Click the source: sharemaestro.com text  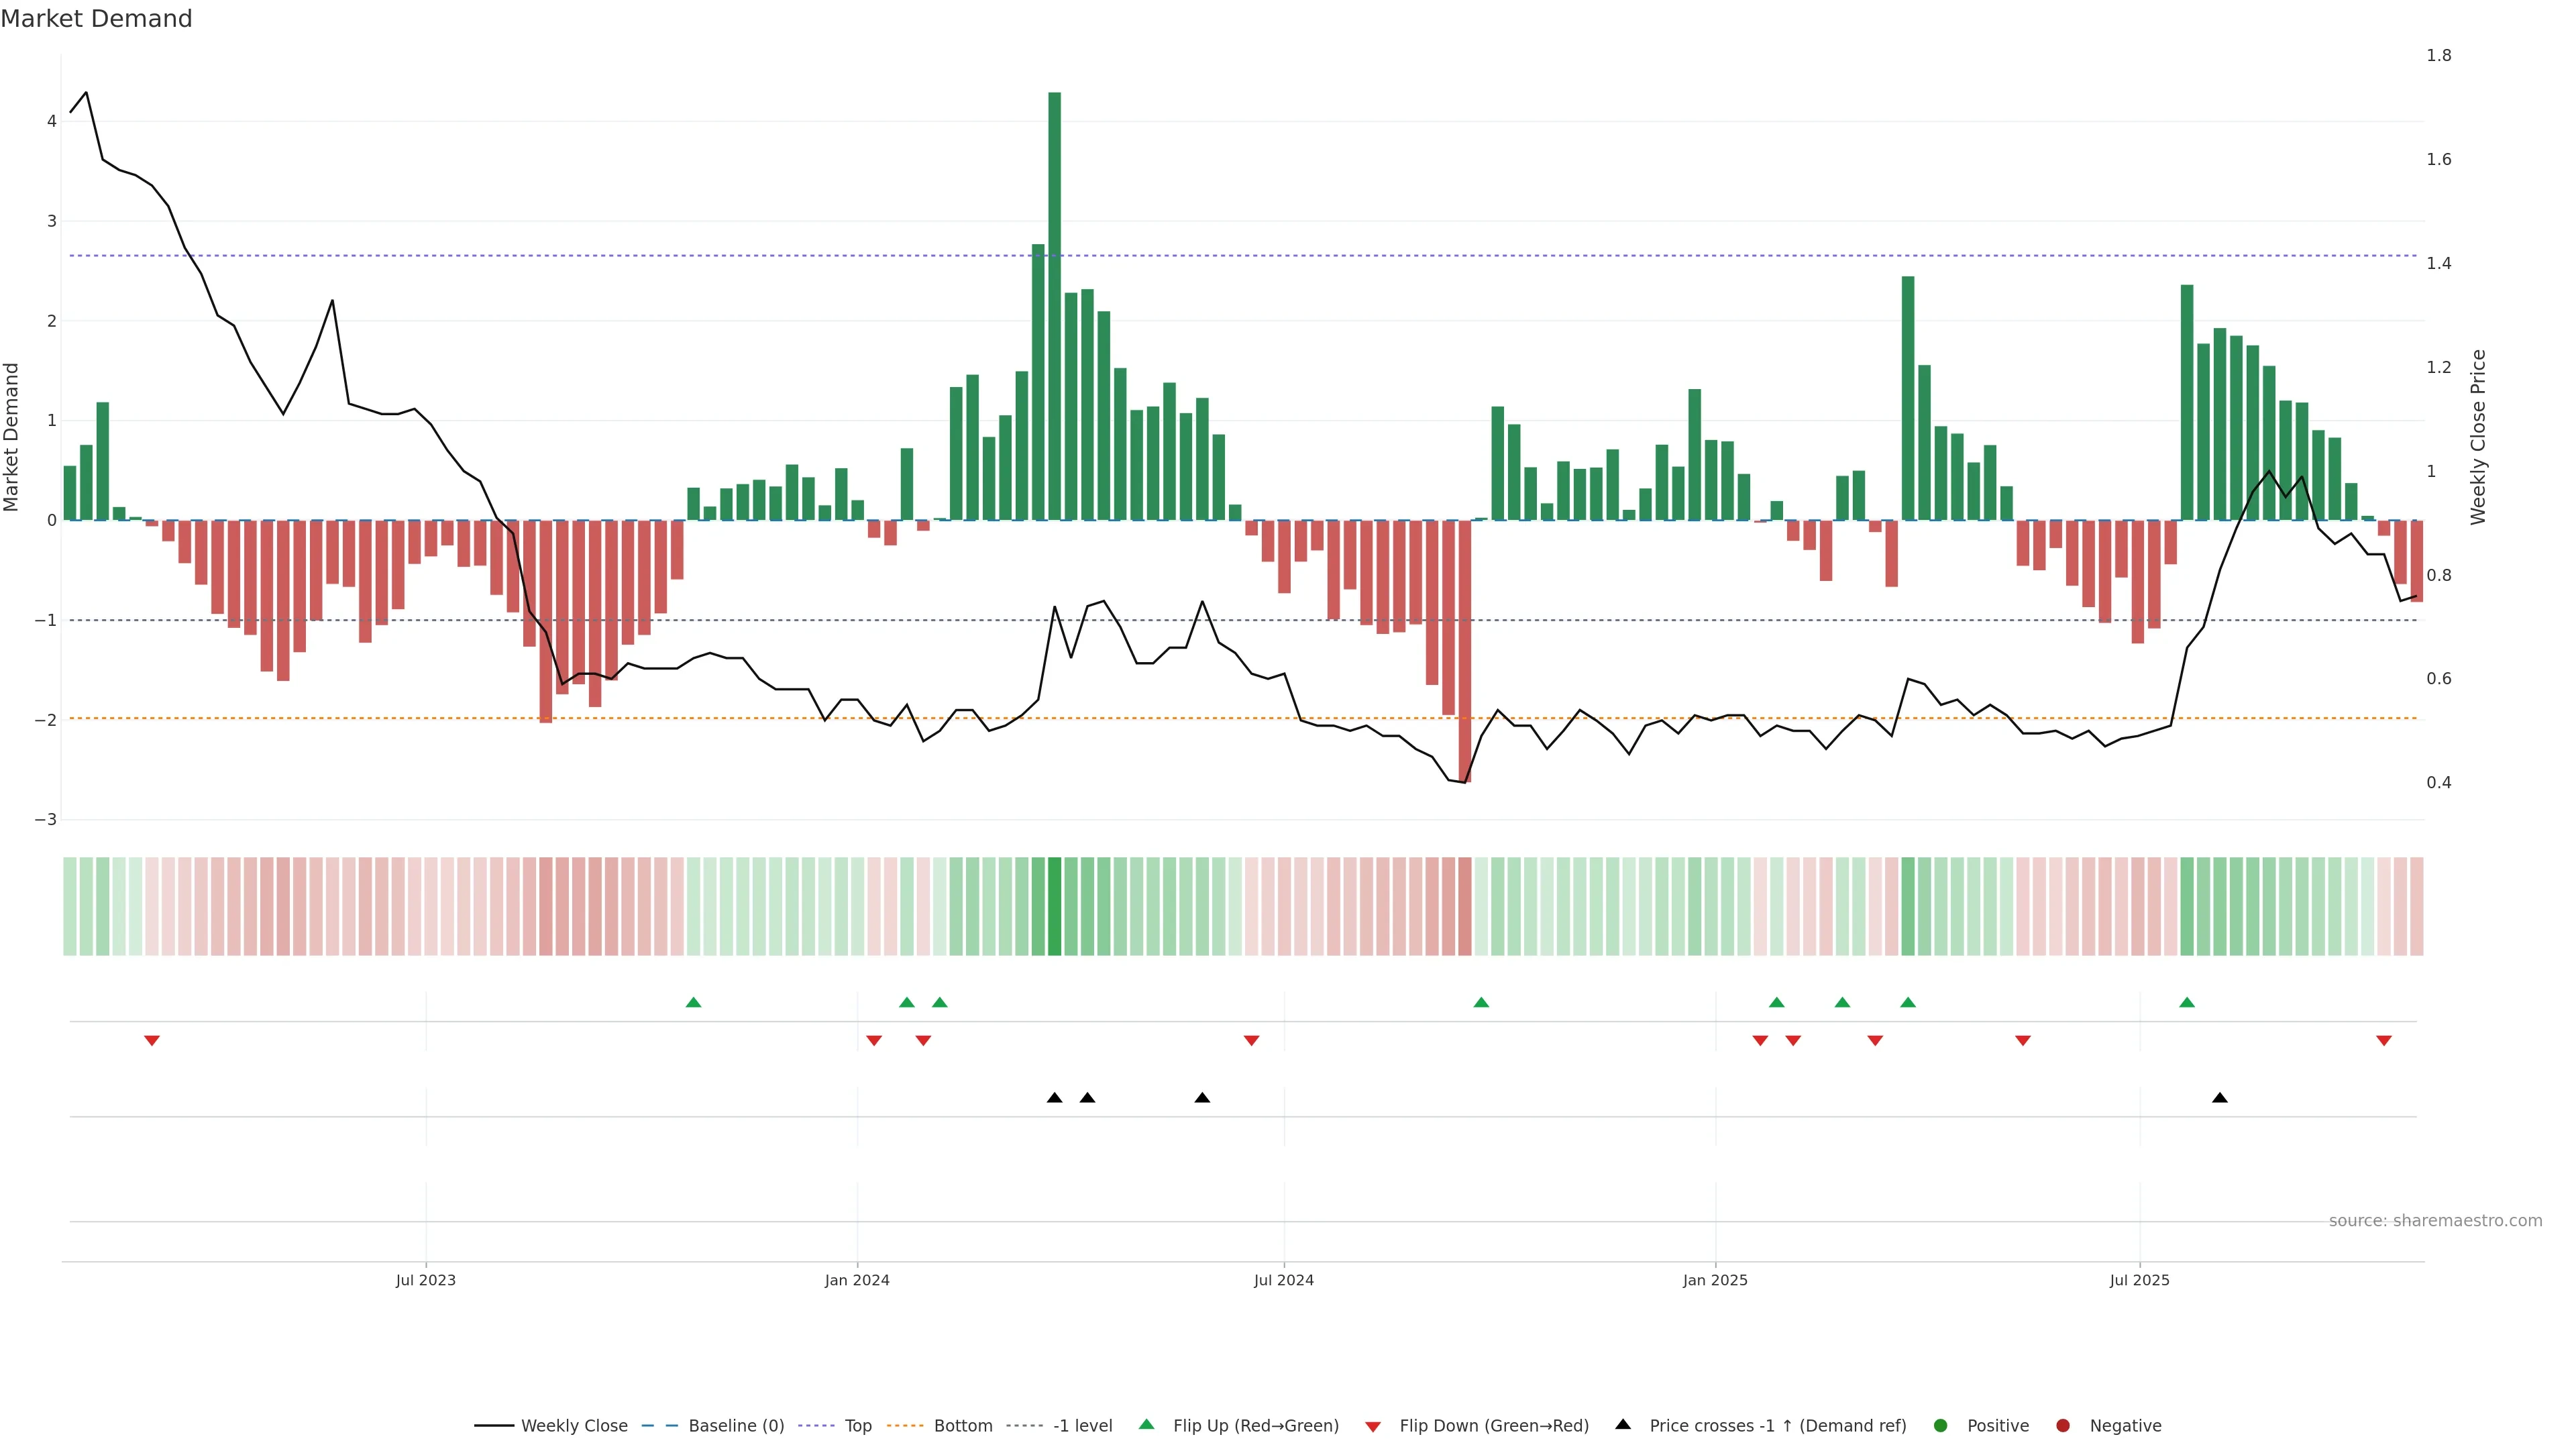(x=2435, y=1221)
